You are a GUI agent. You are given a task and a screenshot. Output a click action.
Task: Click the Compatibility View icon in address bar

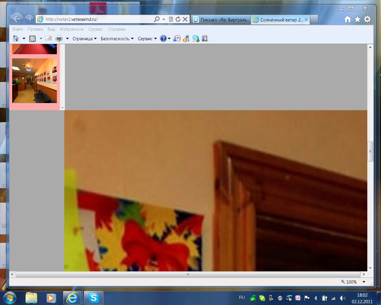[x=171, y=19]
